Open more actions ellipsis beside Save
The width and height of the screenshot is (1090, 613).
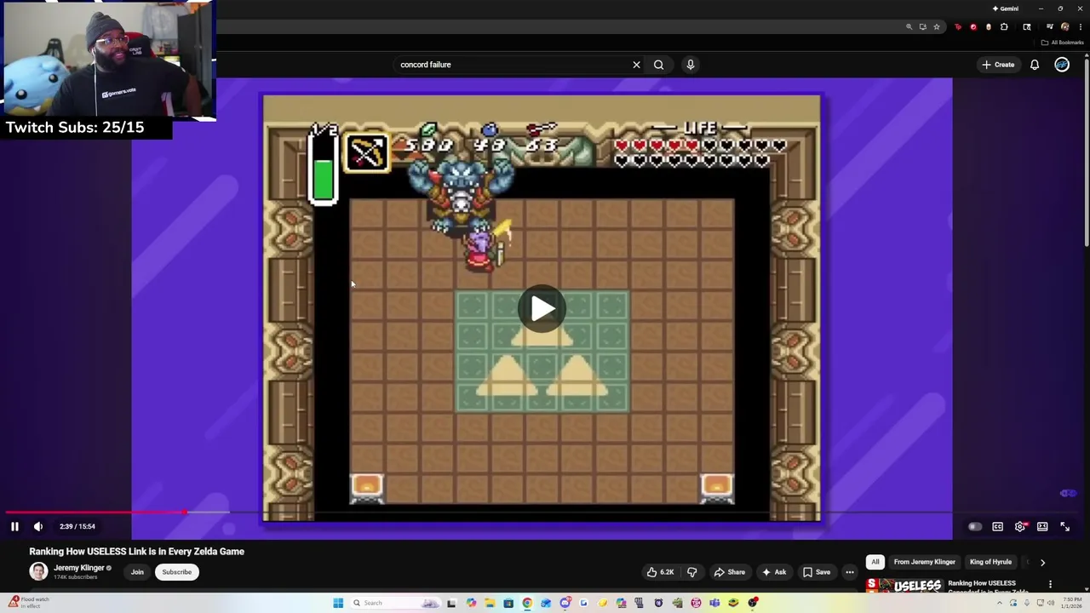click(x=850, y=572)
